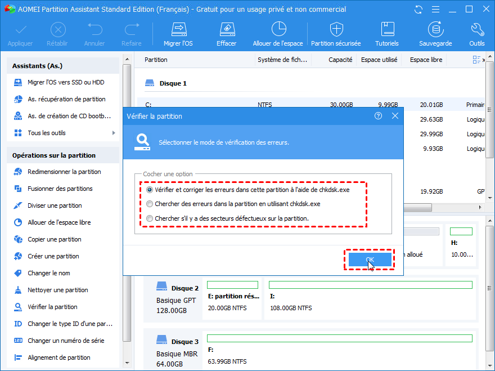Open the Migrer l'OS tool

[178, 34]
